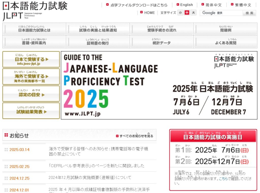Click 認定の目安 button
The height and width of the screenshot is (193, 260).
click(31, 94)
